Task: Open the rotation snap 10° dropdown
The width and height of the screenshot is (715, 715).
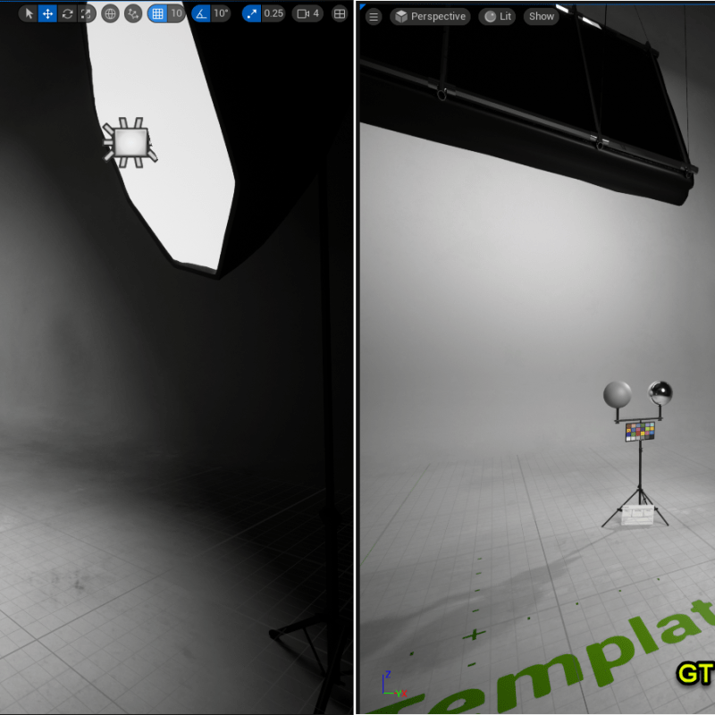Action: click(x=221, y=13)
